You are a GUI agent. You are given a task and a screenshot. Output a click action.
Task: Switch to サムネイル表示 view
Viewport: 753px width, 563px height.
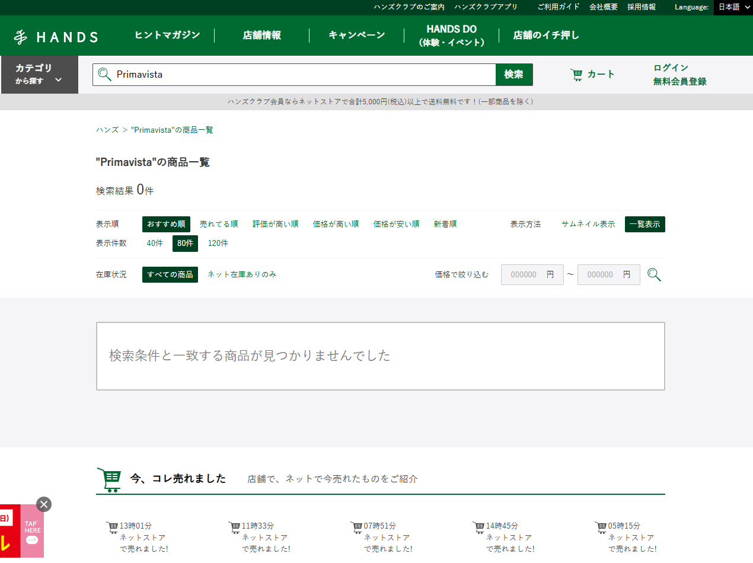(588, 224)
